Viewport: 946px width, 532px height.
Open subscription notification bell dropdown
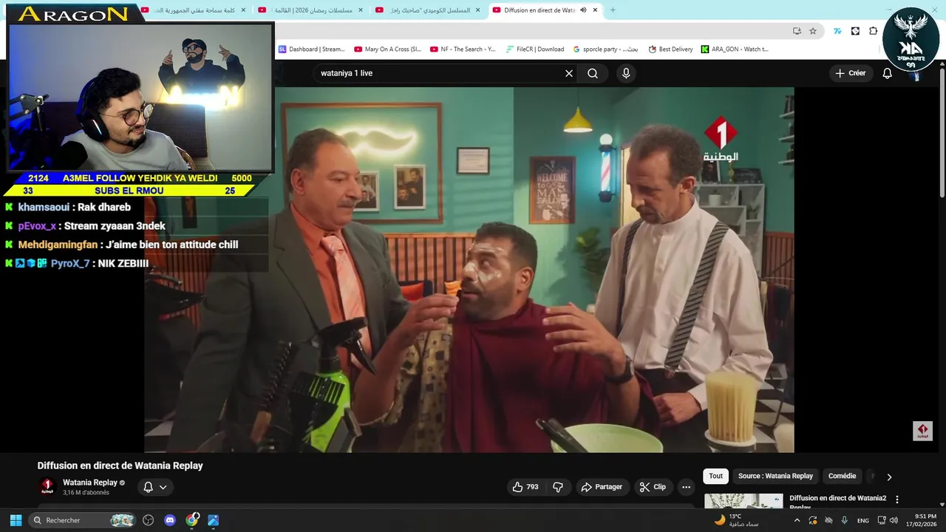tap(154, 487)
